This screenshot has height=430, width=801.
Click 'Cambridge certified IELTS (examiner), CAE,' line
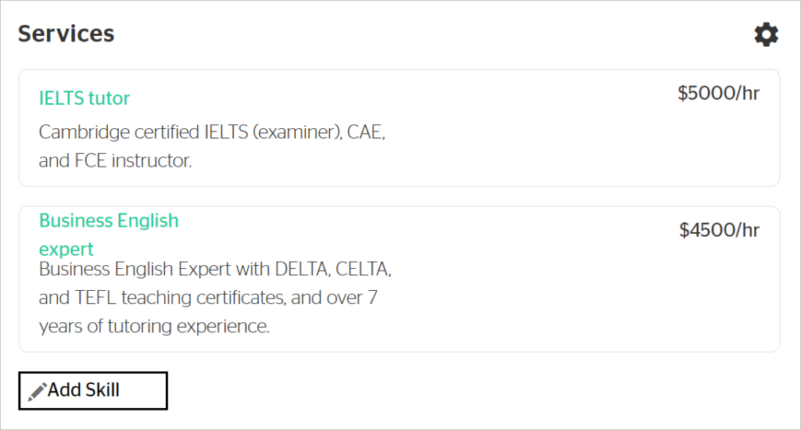tap(212, 132)
